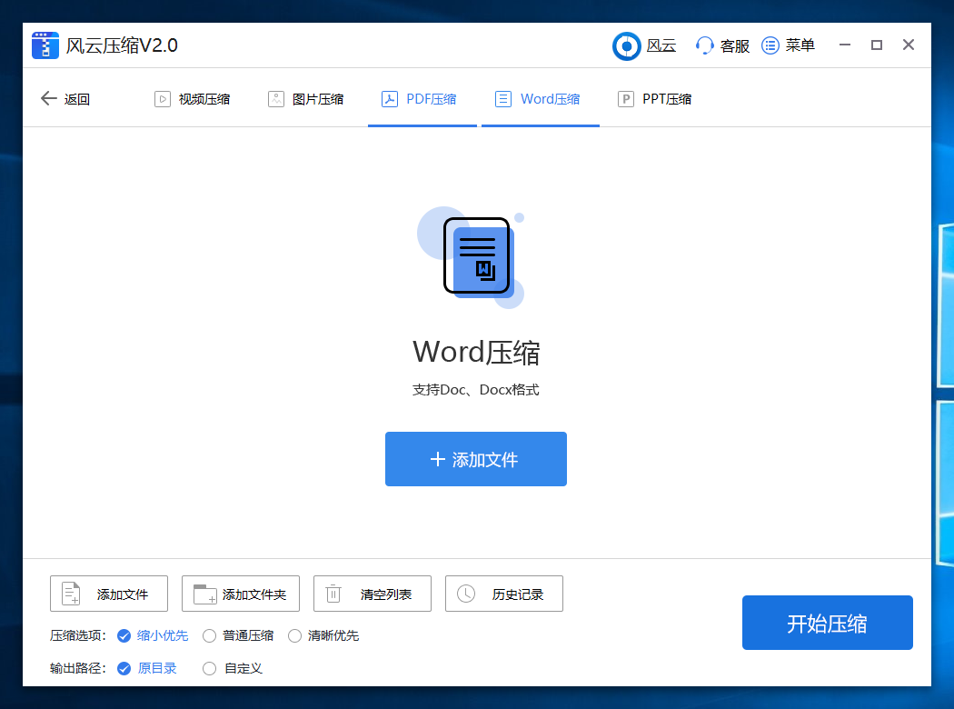Select 缩小优先 compression option

coord(153,636)
